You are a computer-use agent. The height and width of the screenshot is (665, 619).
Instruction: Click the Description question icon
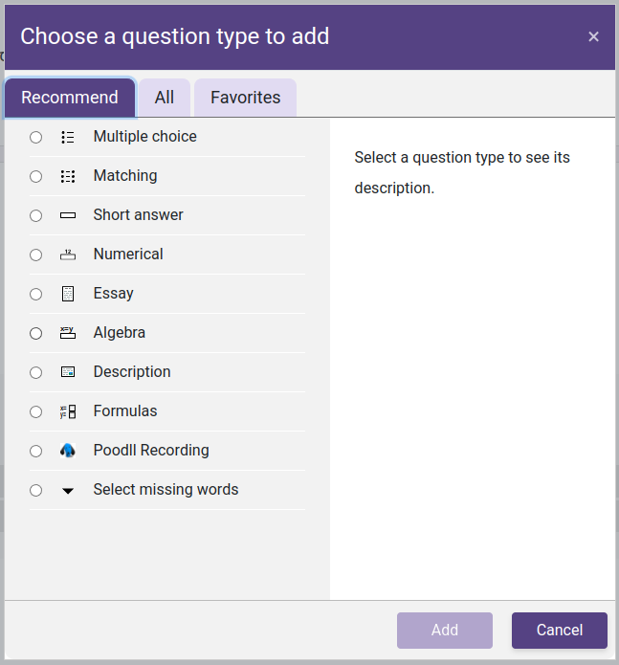coord(68,372)
